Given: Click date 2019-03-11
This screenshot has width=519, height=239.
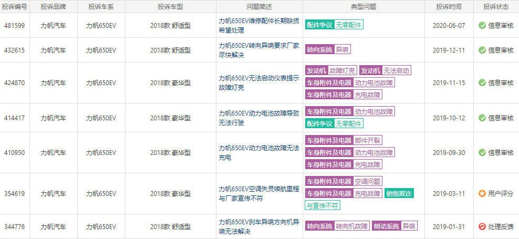Looking at the screenshot, I should click(x=449, y=194).
